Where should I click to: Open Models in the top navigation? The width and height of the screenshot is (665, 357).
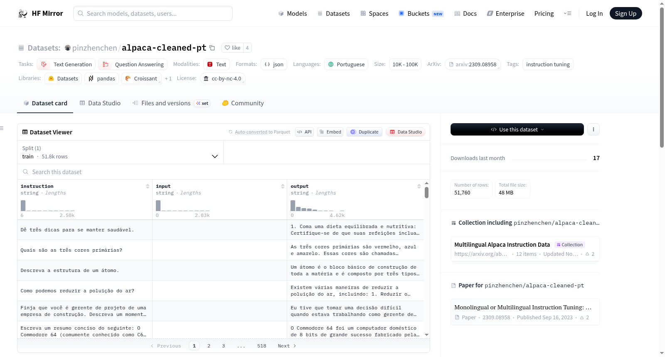293,14
